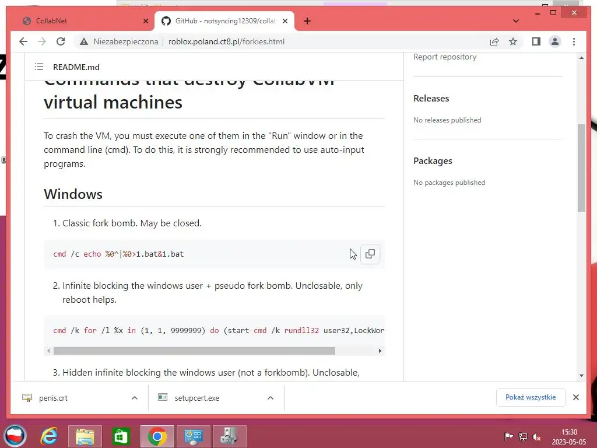Expand options for setupcert.exe download
This screenshot has width=597, height=448.
click(x=271, y=398)
